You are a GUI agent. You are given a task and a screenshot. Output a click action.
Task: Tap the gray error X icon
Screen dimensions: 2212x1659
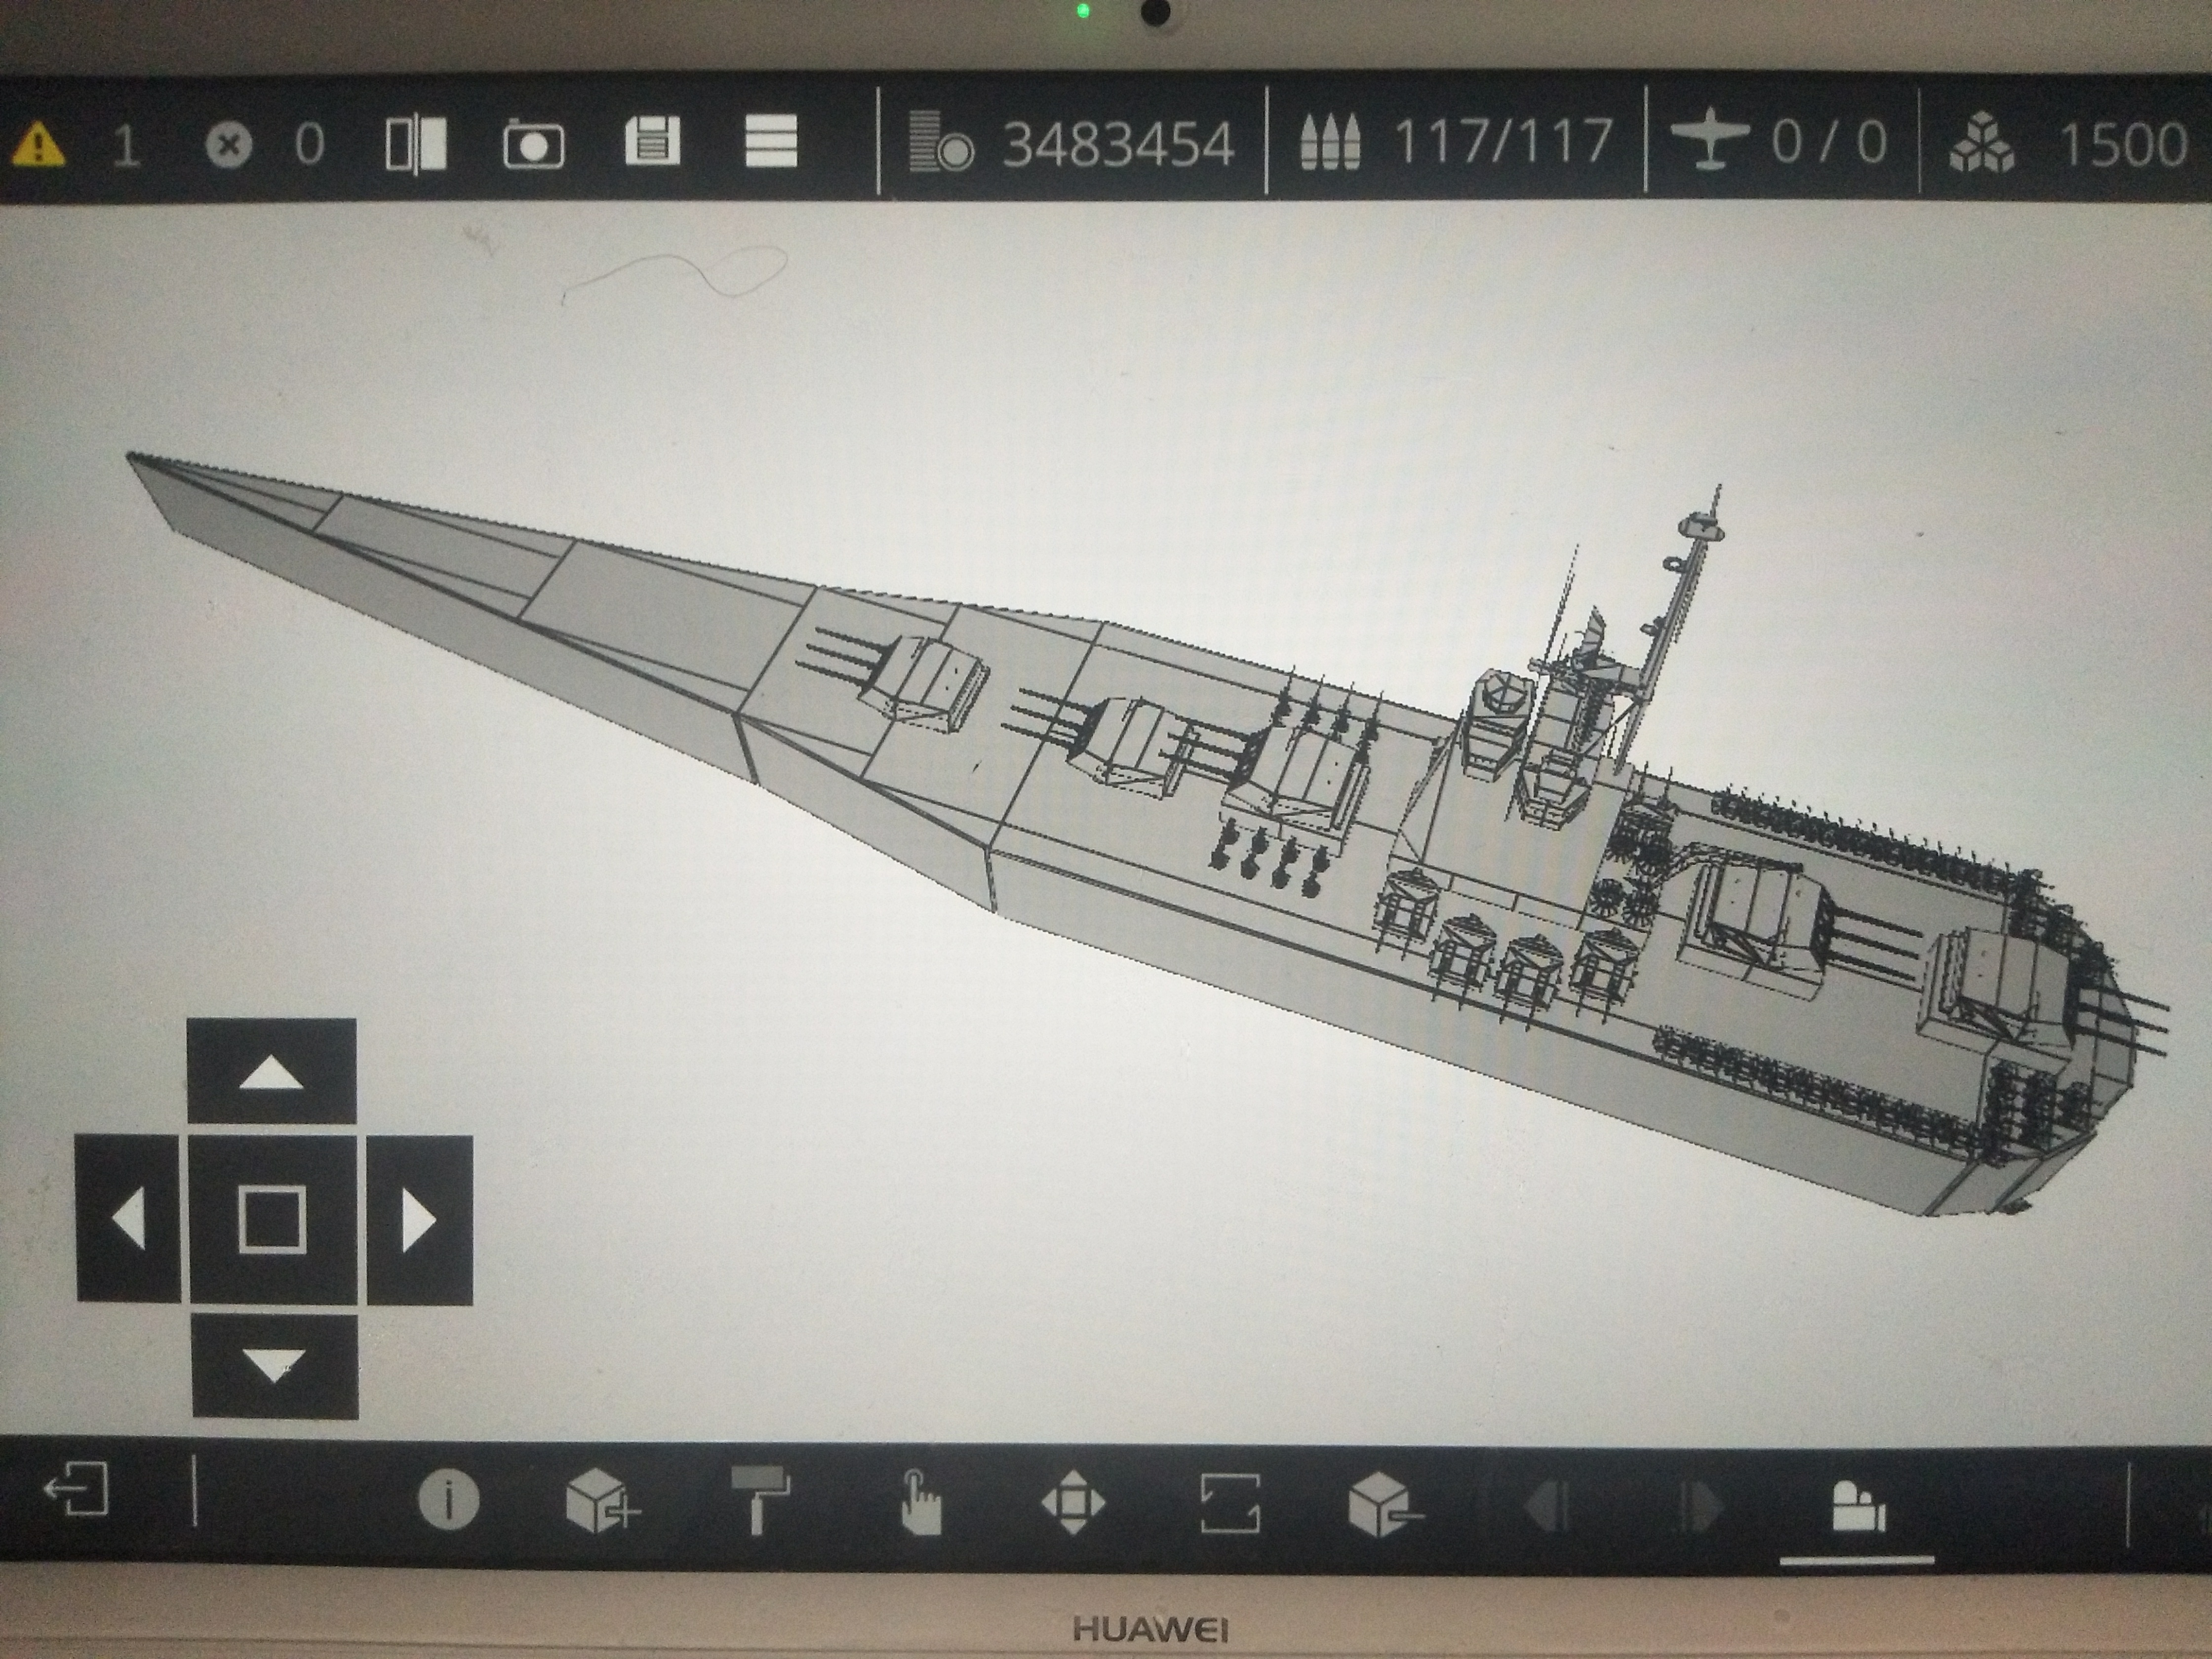pyautogui.click(x=228, y=146)
